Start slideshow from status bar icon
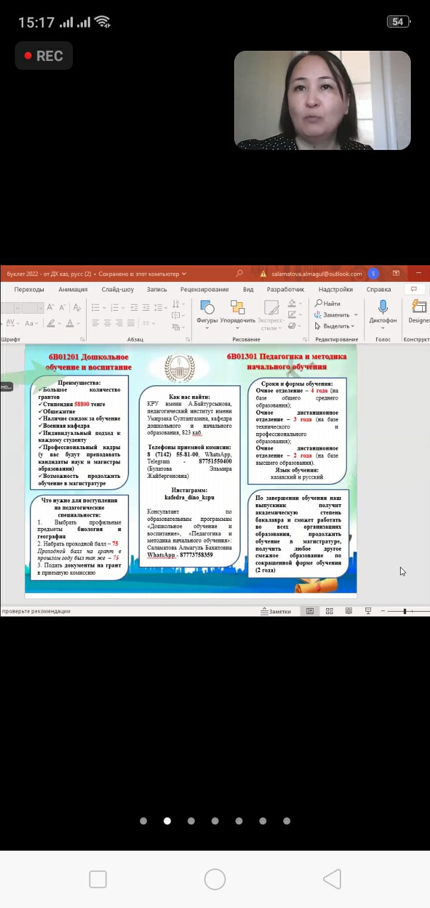430x908 pixels. [x=368, y=611]
